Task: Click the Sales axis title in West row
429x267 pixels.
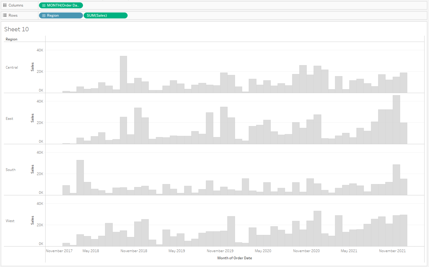Action: tap(32, 220)
